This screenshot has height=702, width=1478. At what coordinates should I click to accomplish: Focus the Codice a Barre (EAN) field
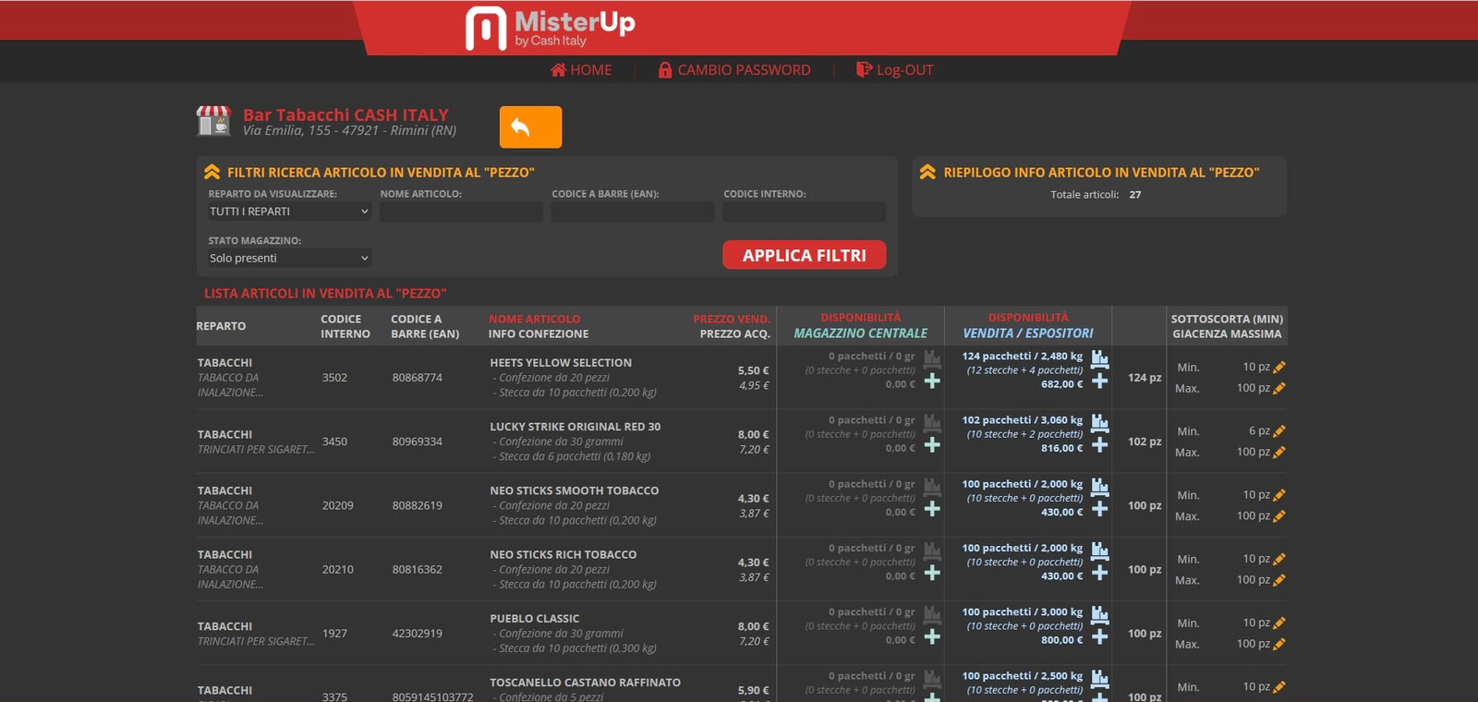click(x=633, y=212)
